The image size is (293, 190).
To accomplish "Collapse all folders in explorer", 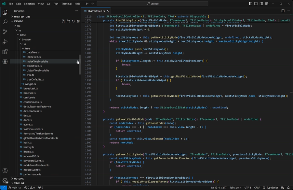I will (78, 21).
